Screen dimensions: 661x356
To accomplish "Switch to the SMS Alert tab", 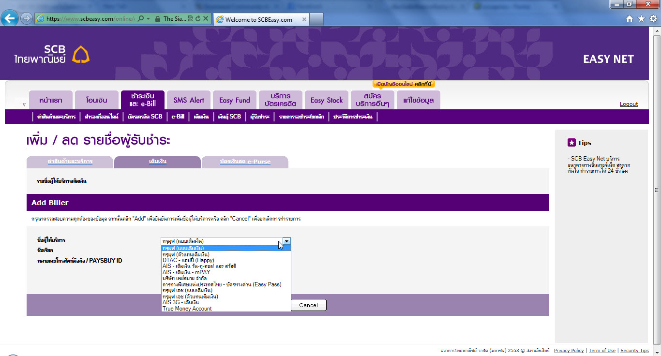I will coord(189,100).
